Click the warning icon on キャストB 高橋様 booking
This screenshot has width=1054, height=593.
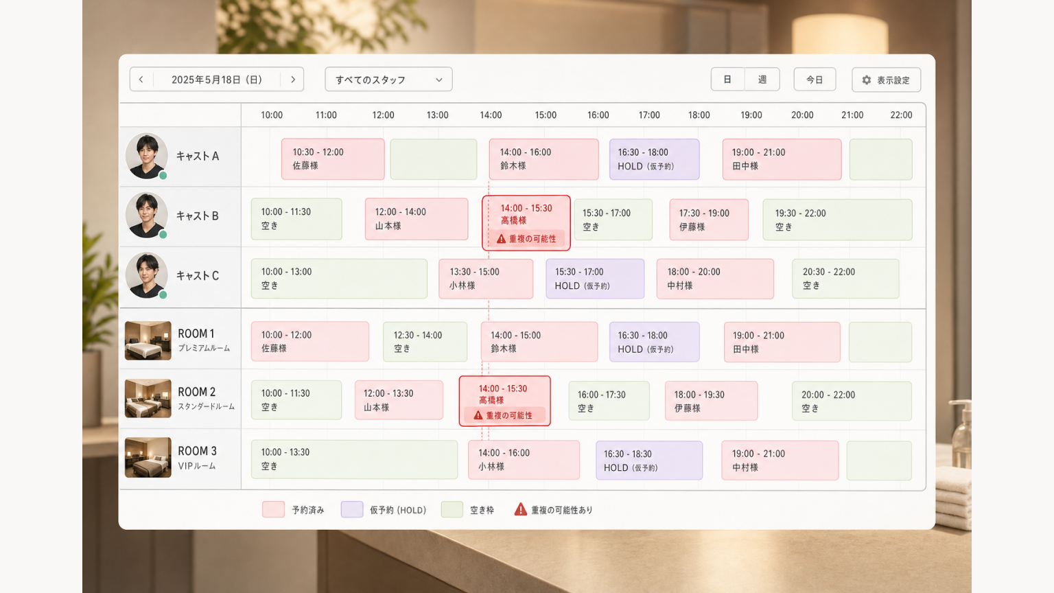501,239
